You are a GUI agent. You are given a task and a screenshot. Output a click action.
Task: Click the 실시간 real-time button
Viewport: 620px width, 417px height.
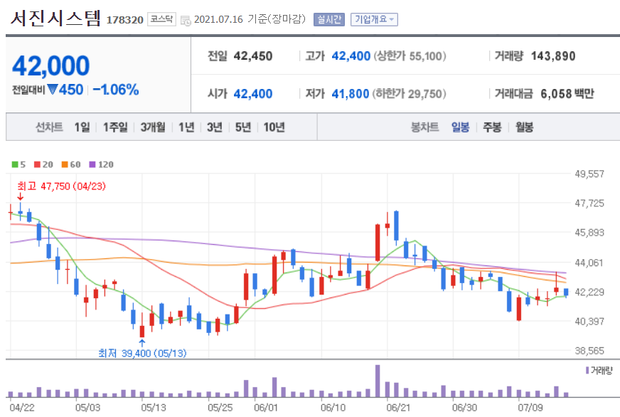[329, 19]
